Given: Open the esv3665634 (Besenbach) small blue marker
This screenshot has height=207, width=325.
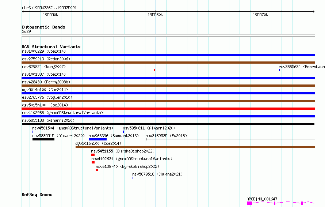Looking at the screenshot, I should [x=279, y=70].
